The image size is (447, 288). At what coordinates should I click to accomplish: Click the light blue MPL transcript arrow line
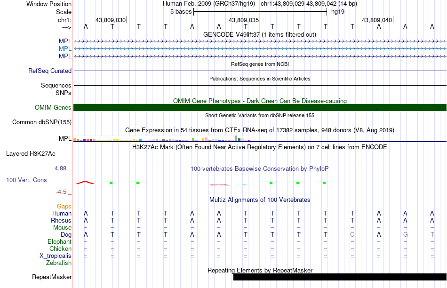(260, 49)
